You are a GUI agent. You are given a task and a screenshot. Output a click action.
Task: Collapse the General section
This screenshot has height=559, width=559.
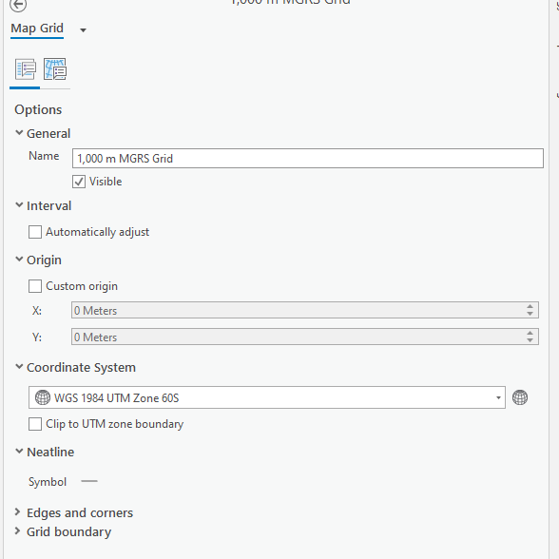[x=19, y=133]
